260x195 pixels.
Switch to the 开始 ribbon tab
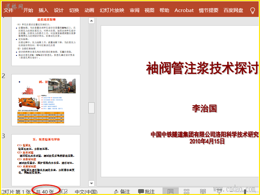[x=28, y=10]
